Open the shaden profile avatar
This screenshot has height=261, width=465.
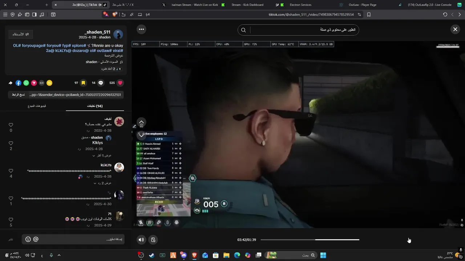point(118,34)
